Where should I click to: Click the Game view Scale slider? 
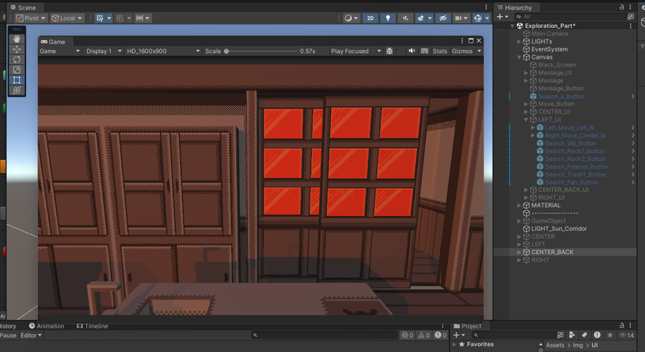click(261, 52)
